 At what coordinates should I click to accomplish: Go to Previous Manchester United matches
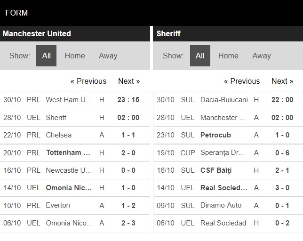88,81
